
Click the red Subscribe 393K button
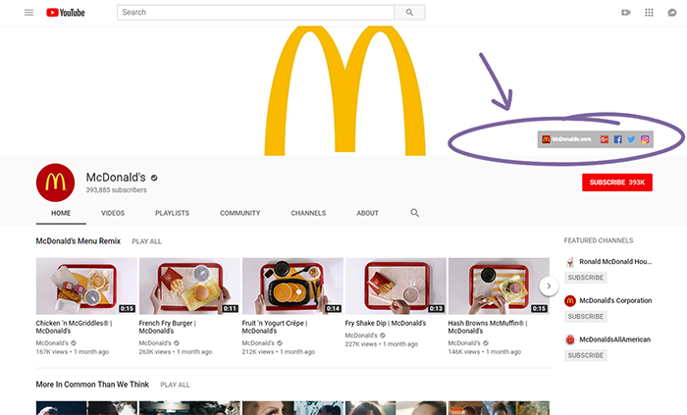coord(617,182)
